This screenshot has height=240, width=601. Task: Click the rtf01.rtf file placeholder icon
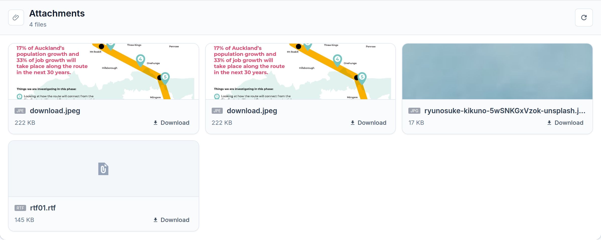[x=103, y=169]
